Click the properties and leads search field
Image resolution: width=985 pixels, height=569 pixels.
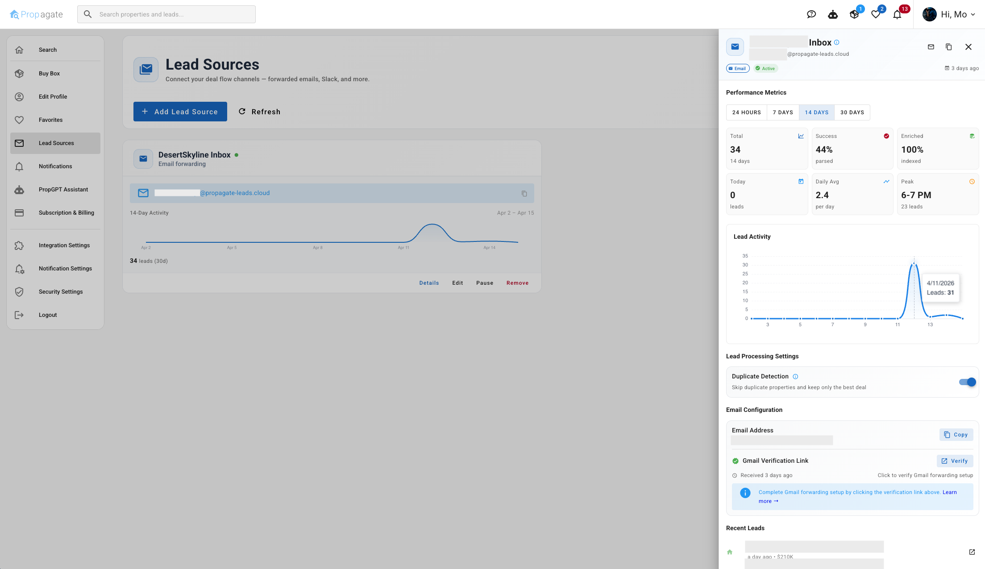166,14
